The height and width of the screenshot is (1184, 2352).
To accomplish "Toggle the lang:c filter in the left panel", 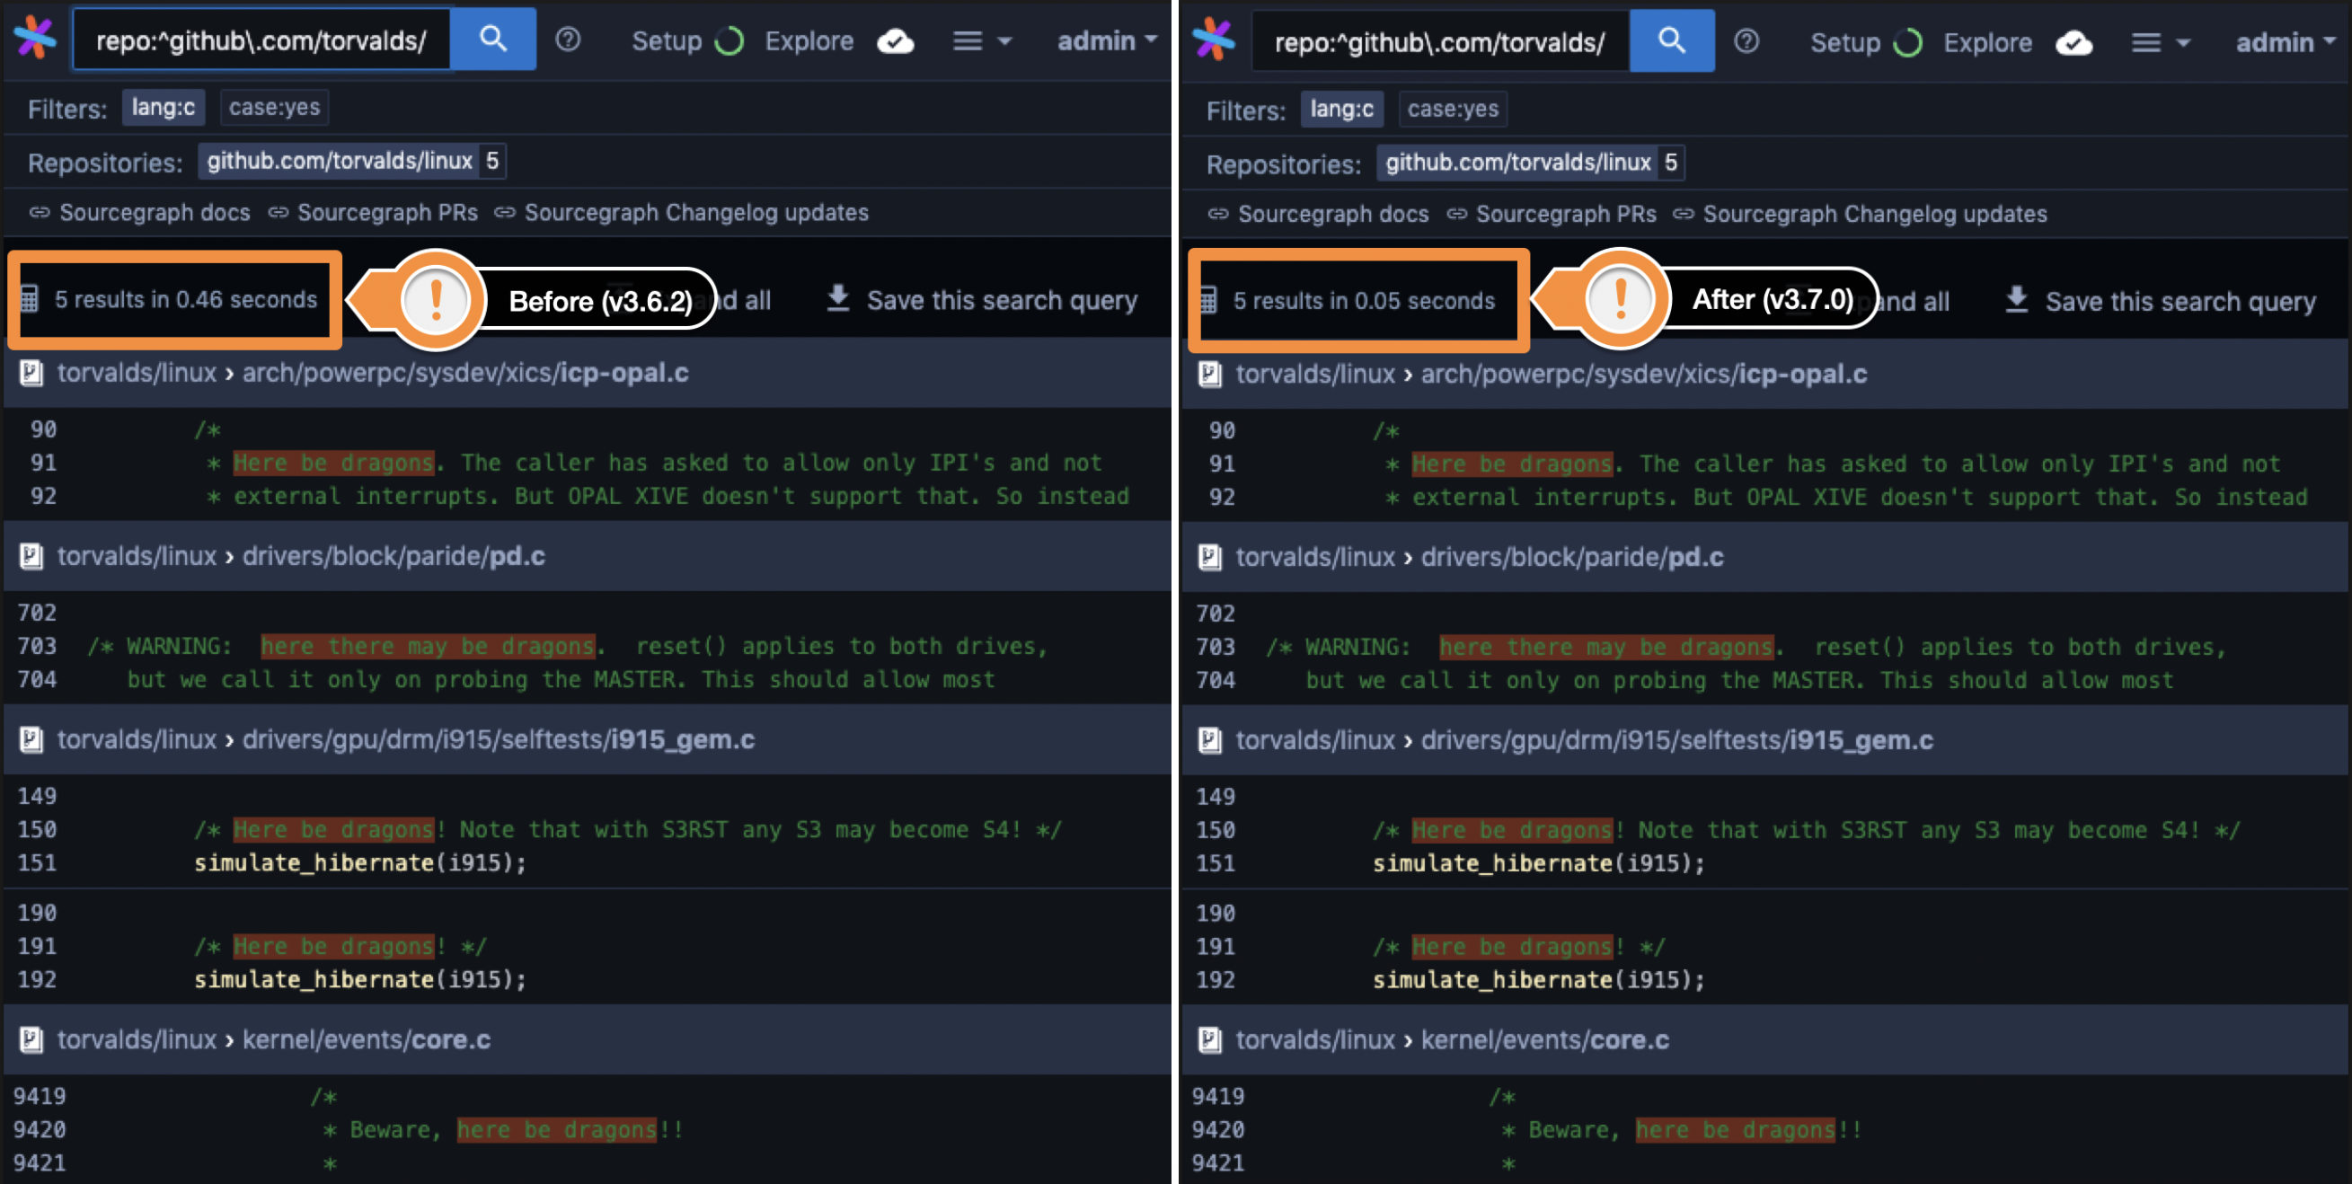I will click(164, 108).
